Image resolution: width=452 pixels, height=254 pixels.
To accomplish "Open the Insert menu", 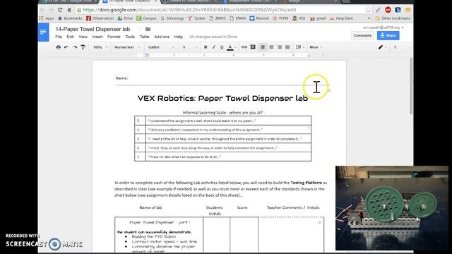I will (x=97, y=37).
